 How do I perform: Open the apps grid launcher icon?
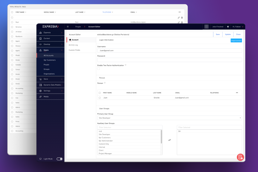pos(206,27)
